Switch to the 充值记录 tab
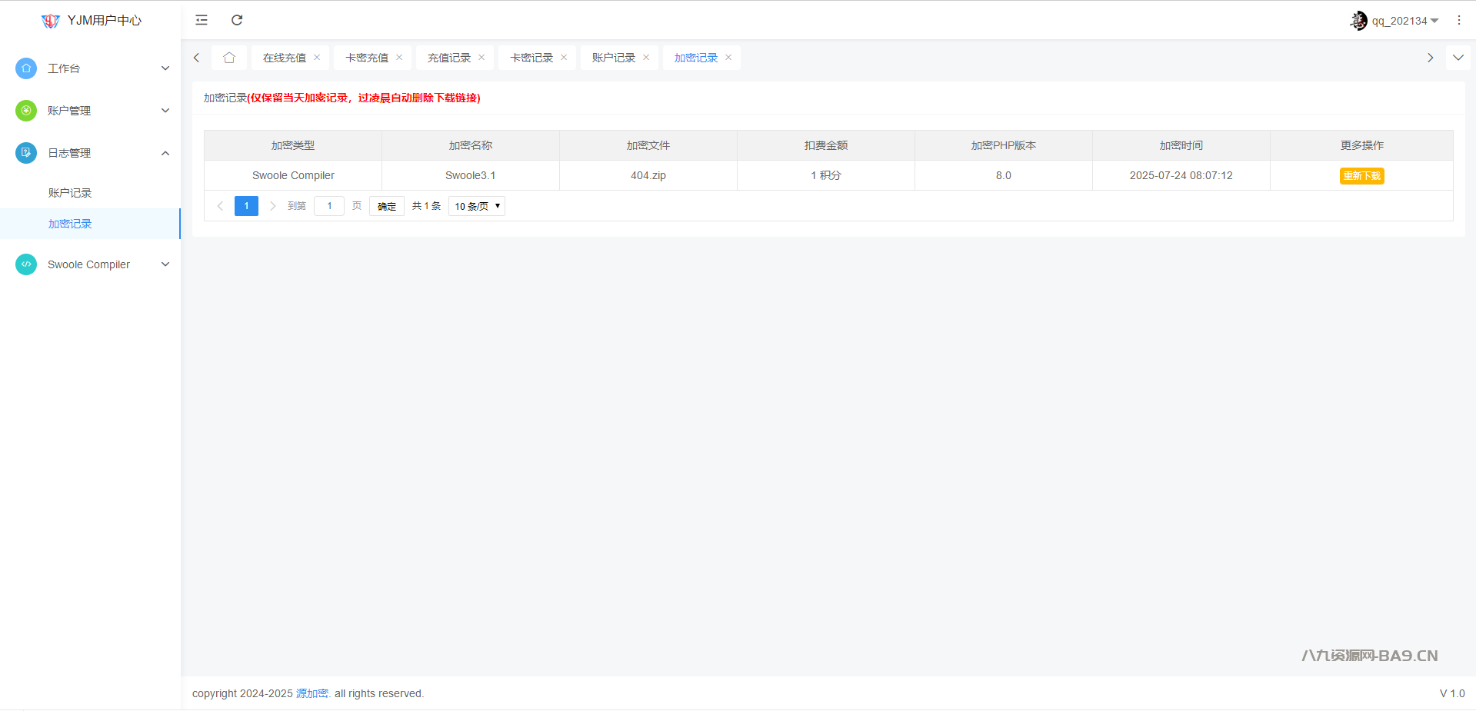1476x711 pixels. pos(449,58)
